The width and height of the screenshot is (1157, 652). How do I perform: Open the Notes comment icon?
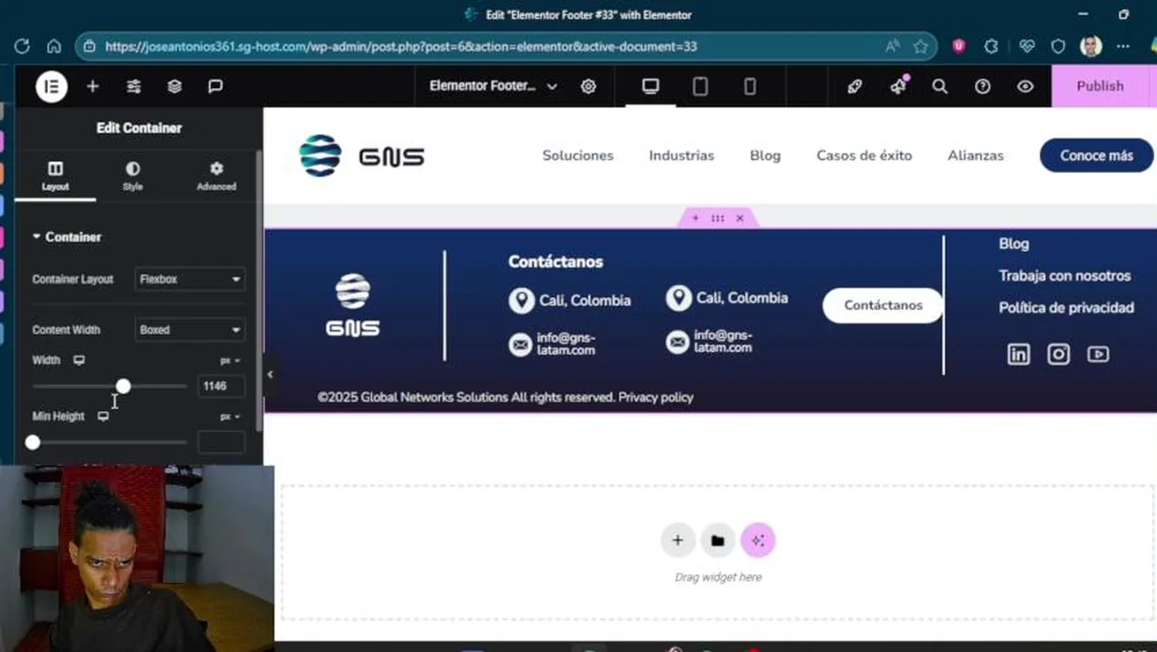point(215,86)
